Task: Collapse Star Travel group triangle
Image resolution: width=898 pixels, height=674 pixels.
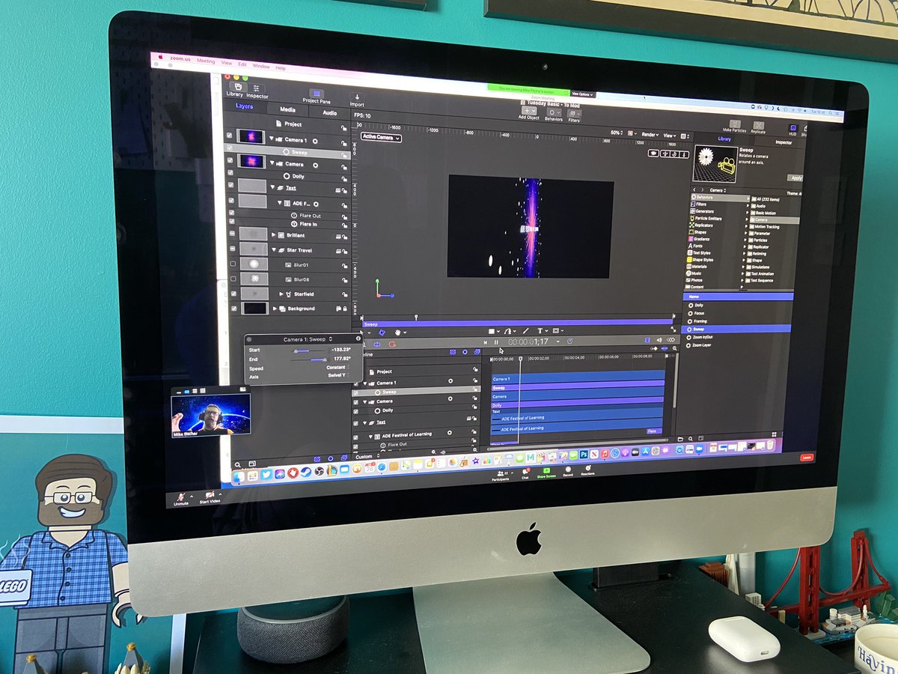Action: pyautogui.click(x=274, y=249)
